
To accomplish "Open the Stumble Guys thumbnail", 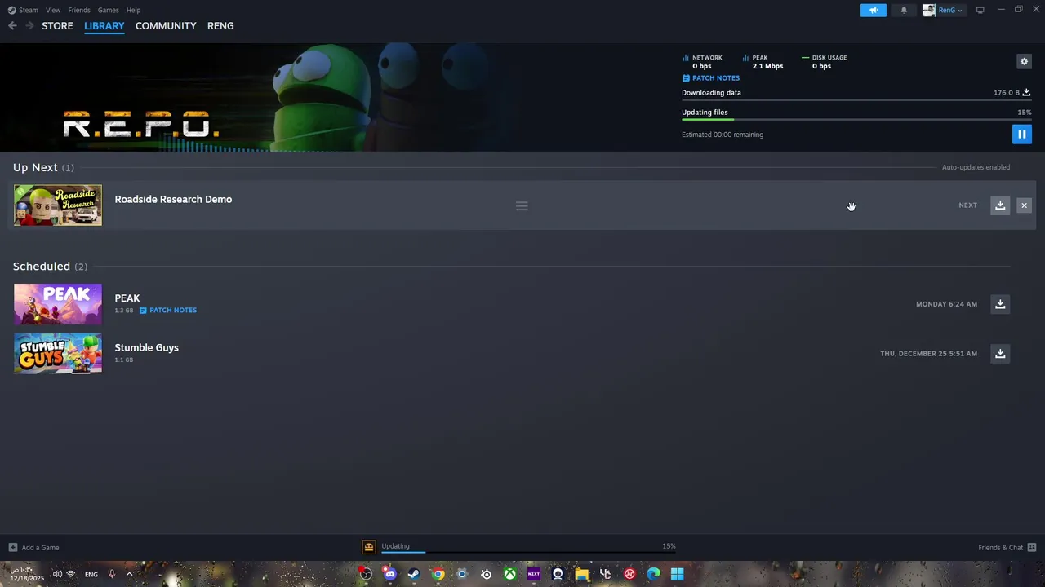I will (x=58, y=354).
